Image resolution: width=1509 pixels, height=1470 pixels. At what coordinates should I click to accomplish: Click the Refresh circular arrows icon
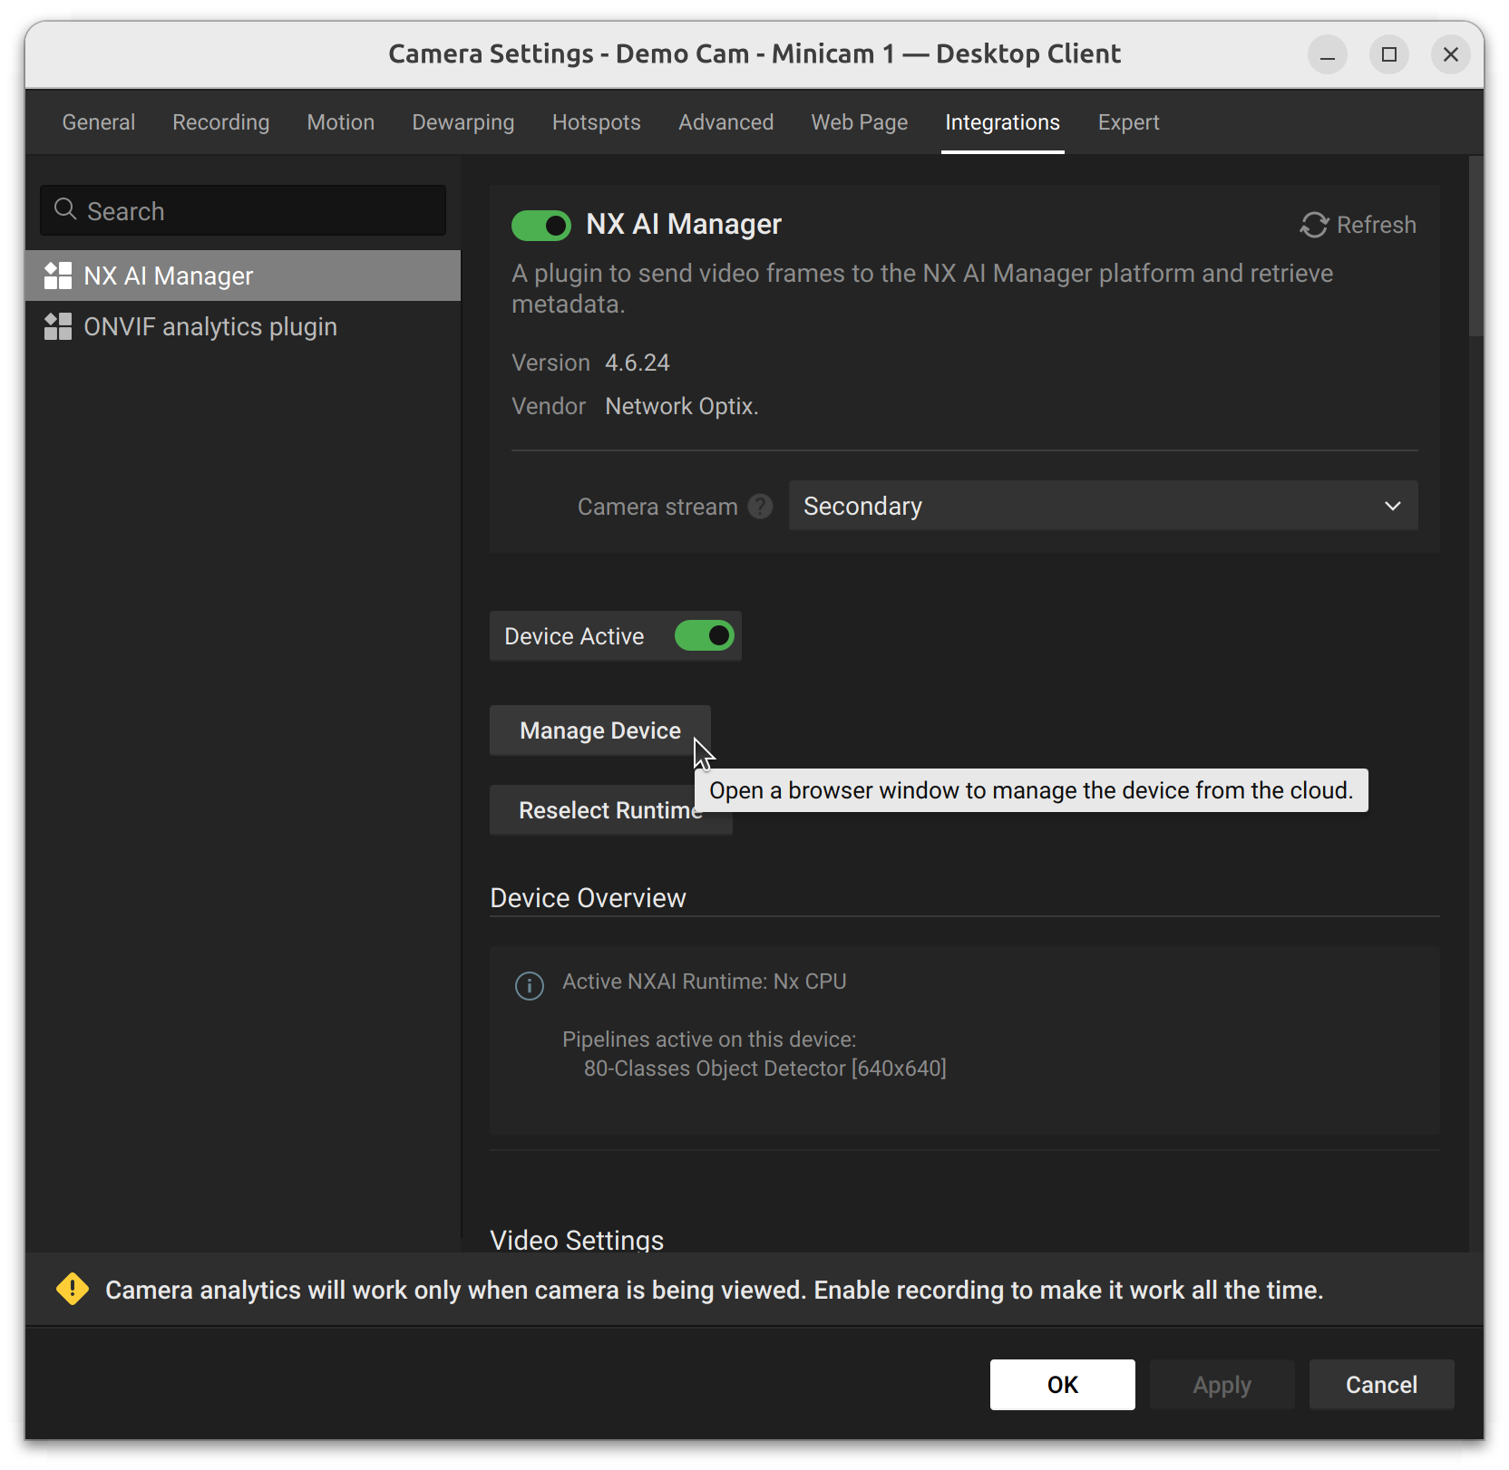pos(1314,225)
